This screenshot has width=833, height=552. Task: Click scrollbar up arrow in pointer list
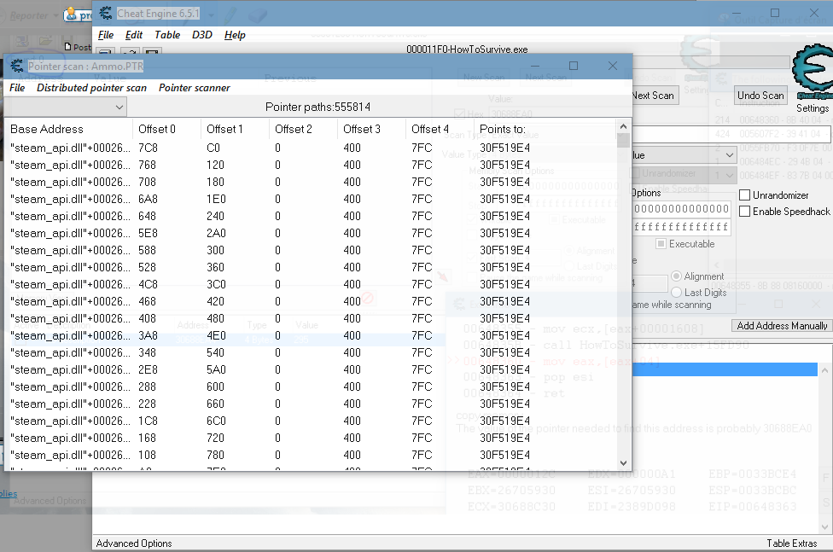pyautogui.click(x=623, y=128)
